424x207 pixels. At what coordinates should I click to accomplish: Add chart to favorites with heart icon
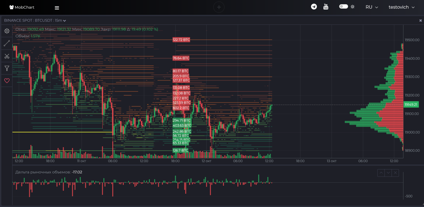click(x=7, y=80)
